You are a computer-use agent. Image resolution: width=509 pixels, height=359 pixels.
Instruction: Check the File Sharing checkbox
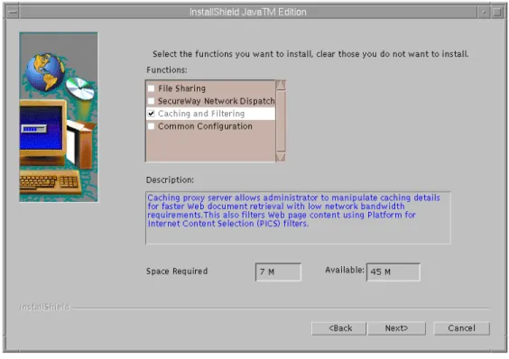(152, 88)
